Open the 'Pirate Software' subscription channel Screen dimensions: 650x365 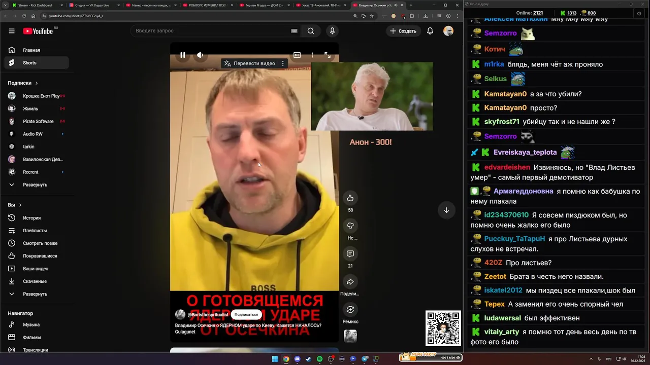pos(37,121)
